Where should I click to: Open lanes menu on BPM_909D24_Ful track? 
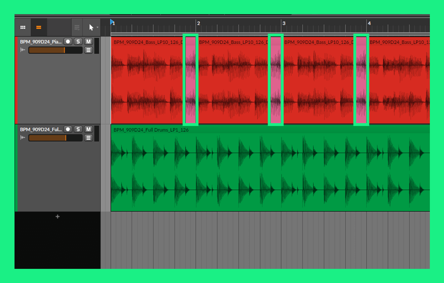(88, 138)
